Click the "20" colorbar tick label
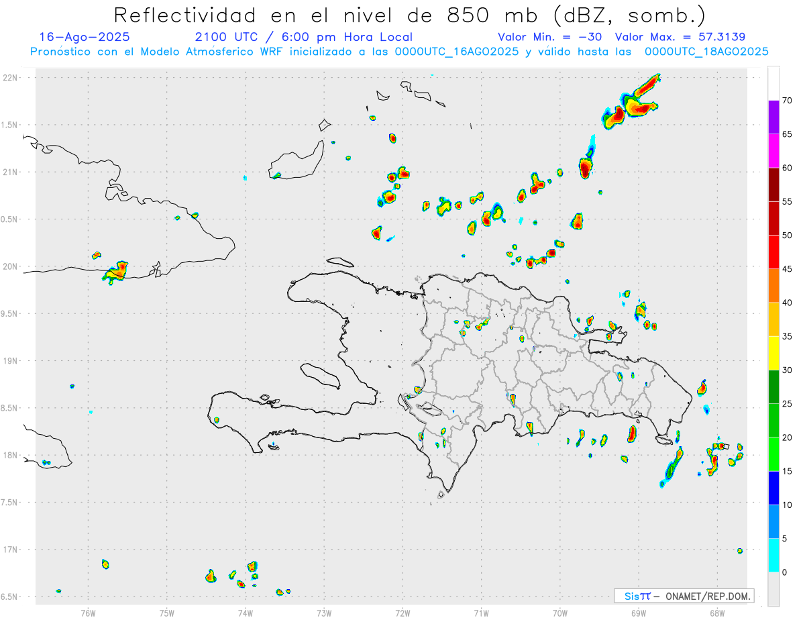The height and width of the screenshot is (622, 805). pos(788,437)
